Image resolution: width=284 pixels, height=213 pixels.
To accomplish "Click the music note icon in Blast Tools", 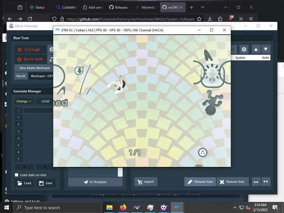I will [50, 59].
